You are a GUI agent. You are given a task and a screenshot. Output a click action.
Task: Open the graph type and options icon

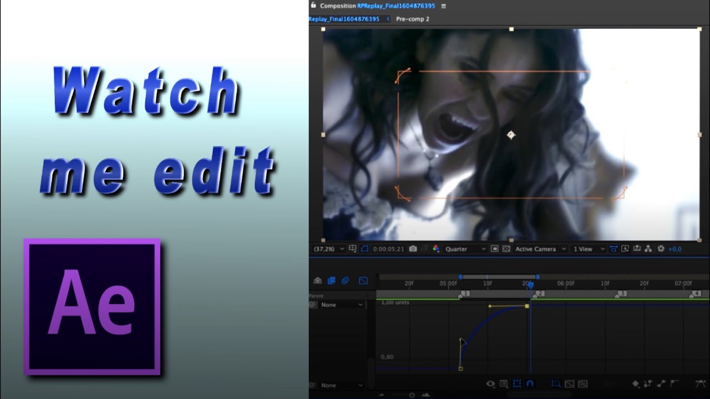coord(504,383)
